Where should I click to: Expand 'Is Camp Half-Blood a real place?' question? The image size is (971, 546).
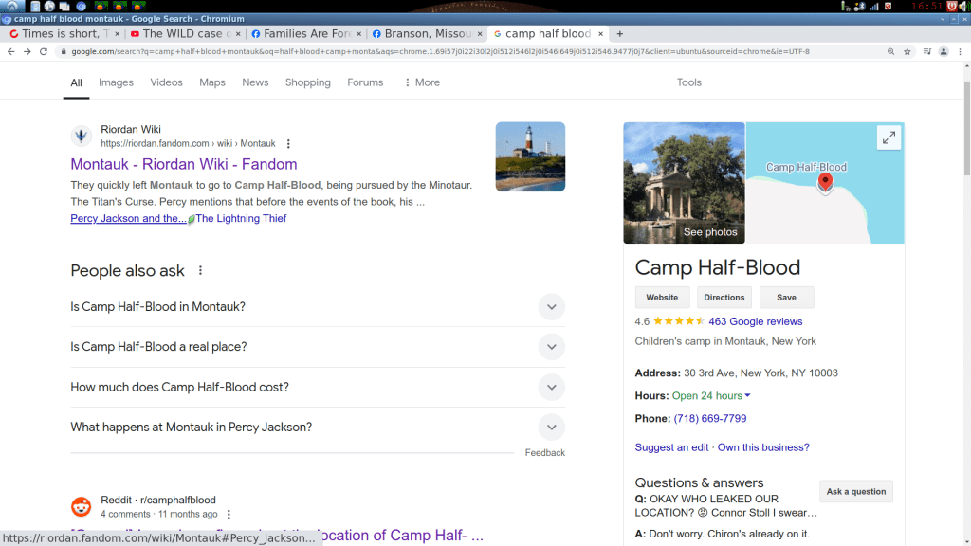pos(551,347)
